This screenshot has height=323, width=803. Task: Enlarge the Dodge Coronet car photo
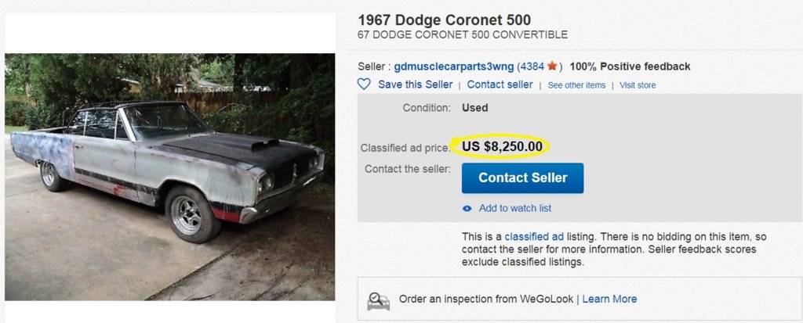[x=170, y=176]
